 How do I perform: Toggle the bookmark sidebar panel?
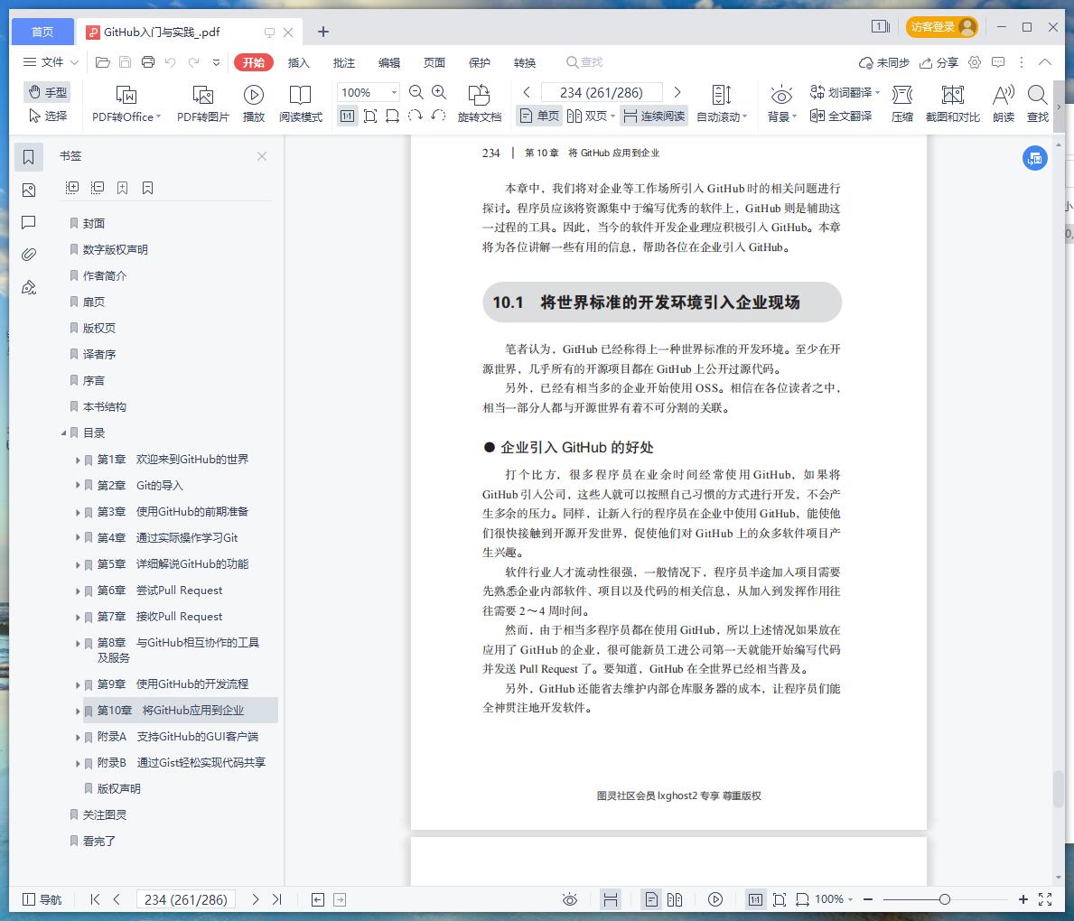29,157
